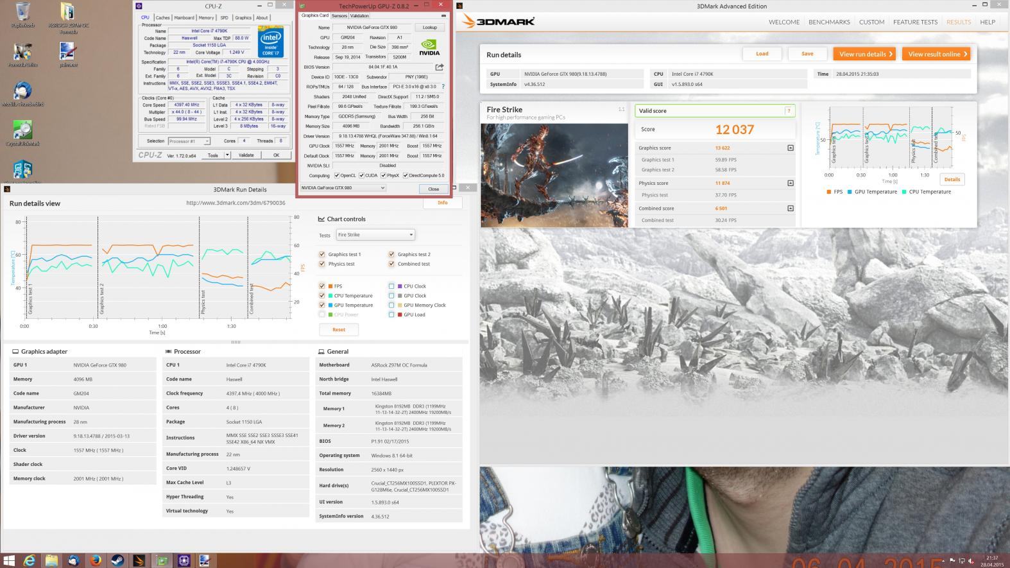1010x568 pixels.
Task: Open Internet Explorer from the taskbar
Action: [30, 560]
